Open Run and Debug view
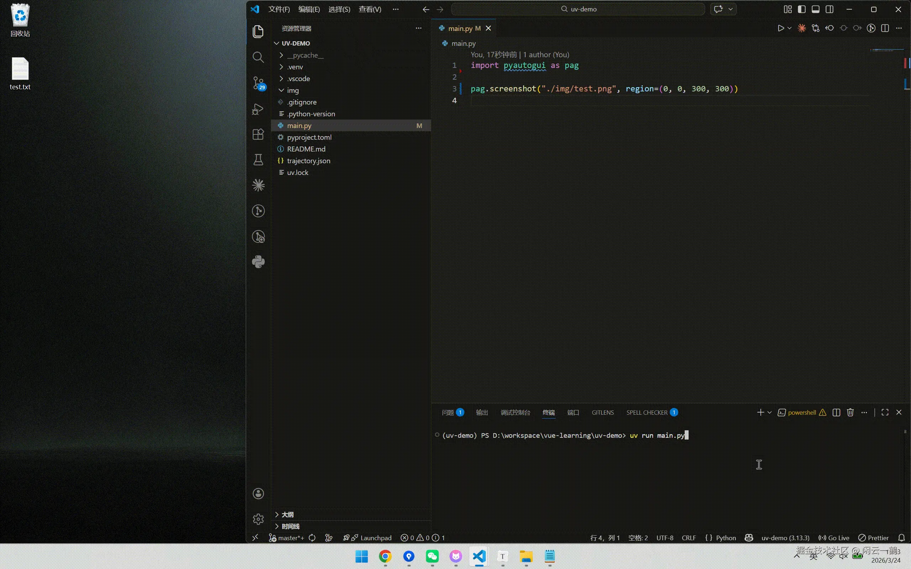 point(258,109)
